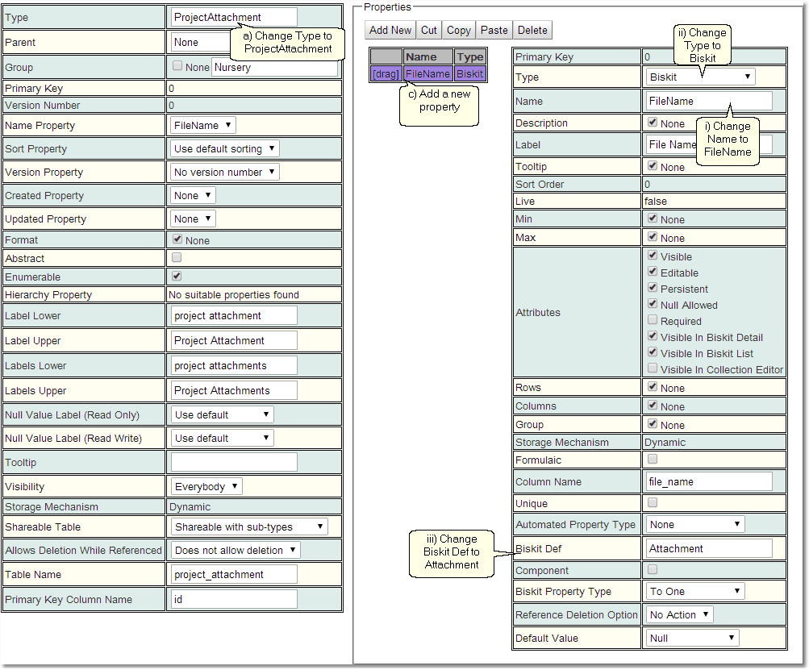
Task: Open the Visibility dropdown set to Everybody
Action: pos(206,486)
